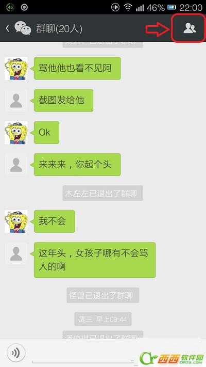206x367 pixels.
Task: Tap the '这年头，女孩子哪有不会骂人的啊' bubble
Action: (95, 260)
